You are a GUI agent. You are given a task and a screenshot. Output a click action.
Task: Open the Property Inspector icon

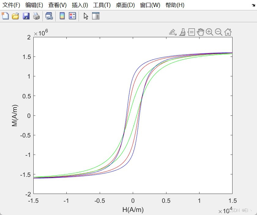point(96,16)
